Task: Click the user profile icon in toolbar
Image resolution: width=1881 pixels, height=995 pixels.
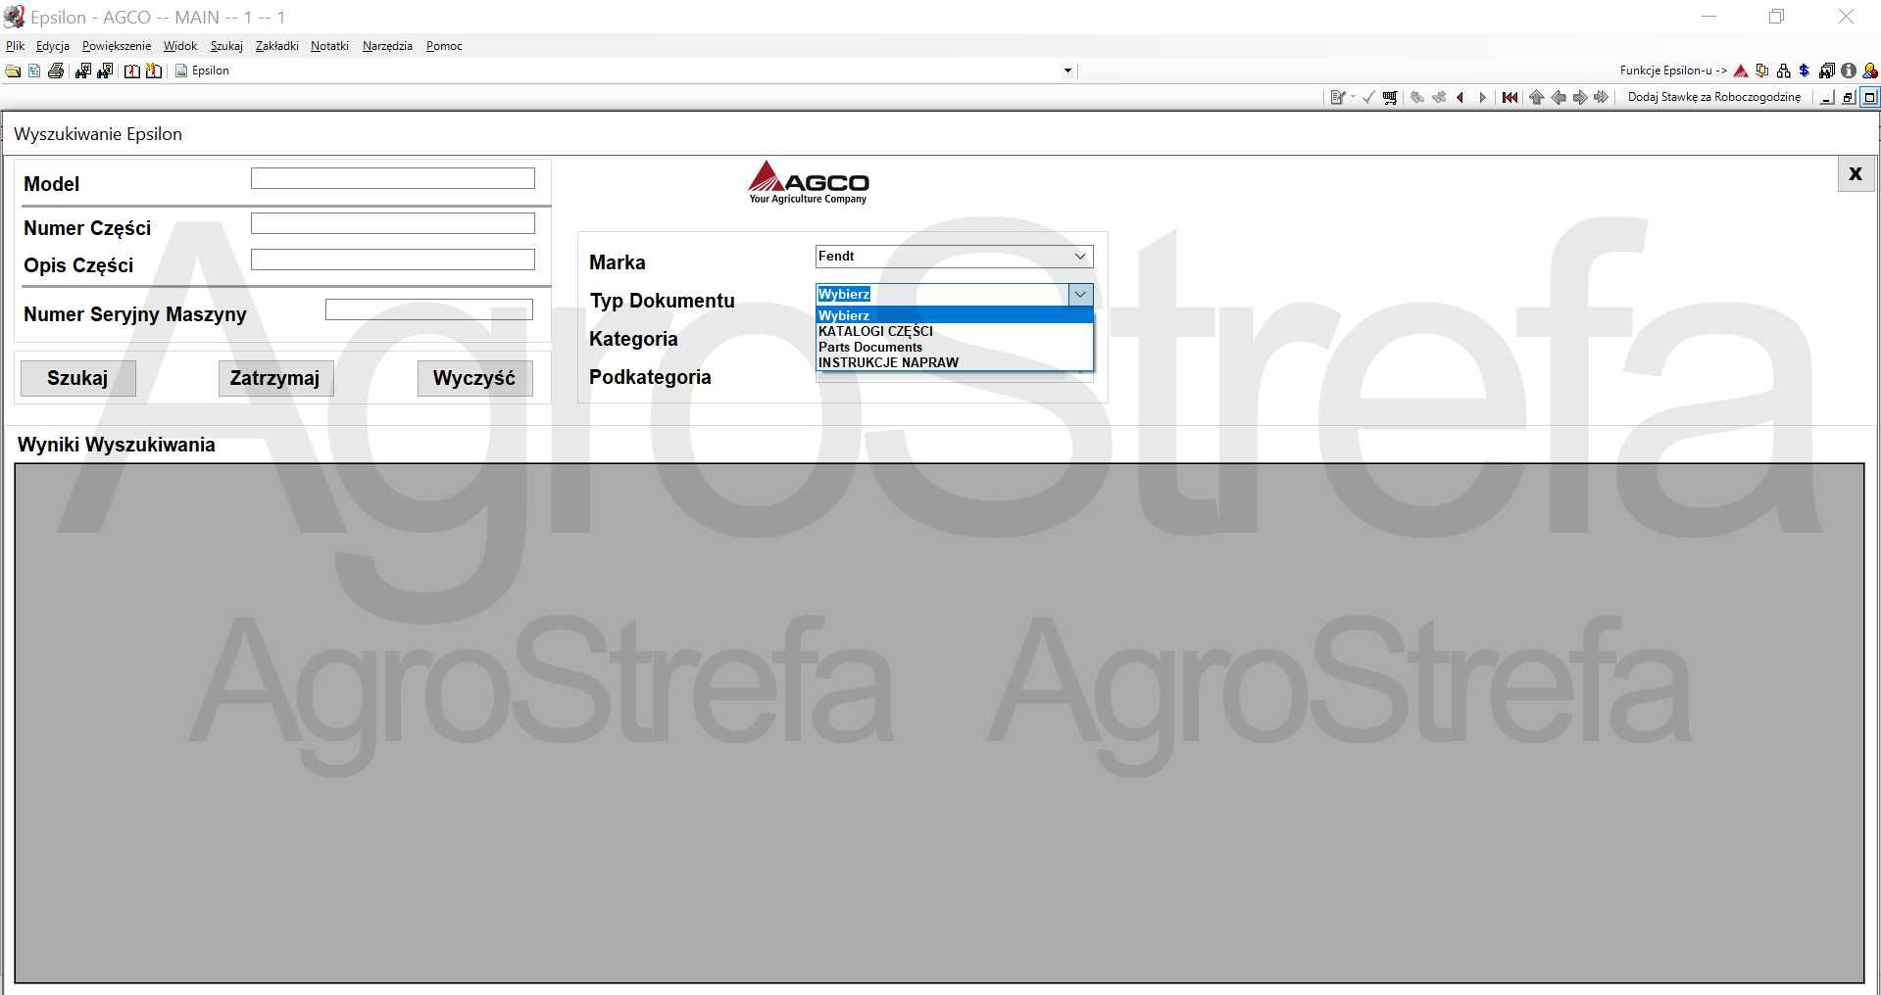Action: (x=1870, y=71)
